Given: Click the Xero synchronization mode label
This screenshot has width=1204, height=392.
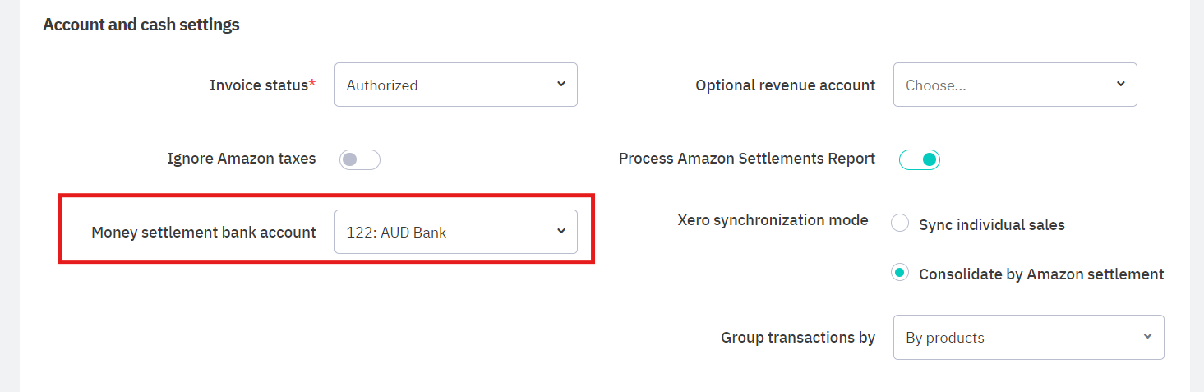Looking at the screenshot, I should pyautogui.click(x=773, y=220).
